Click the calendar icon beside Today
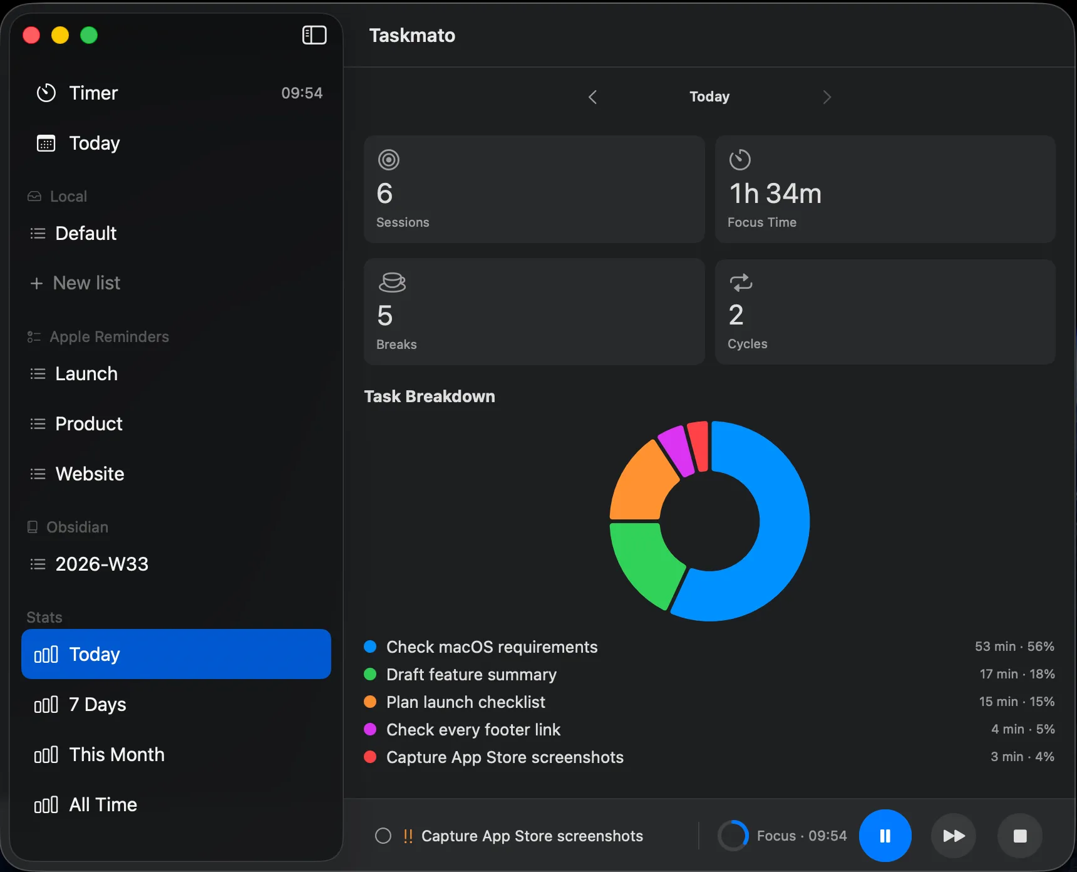The image size is (1077, 872). point(46,143)
